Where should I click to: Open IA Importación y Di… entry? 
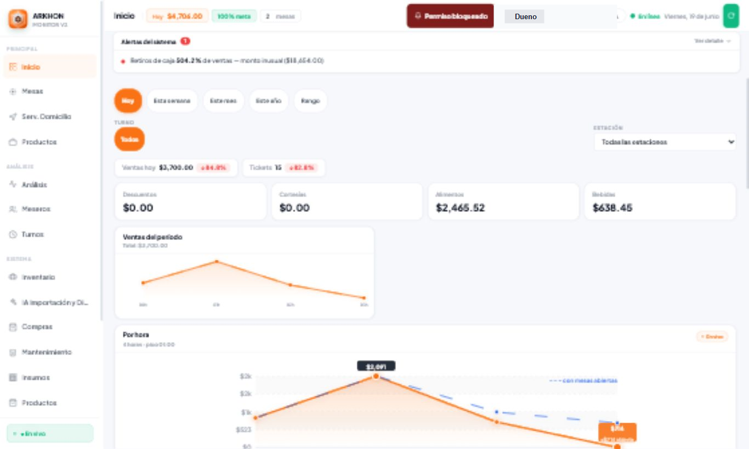50,302
